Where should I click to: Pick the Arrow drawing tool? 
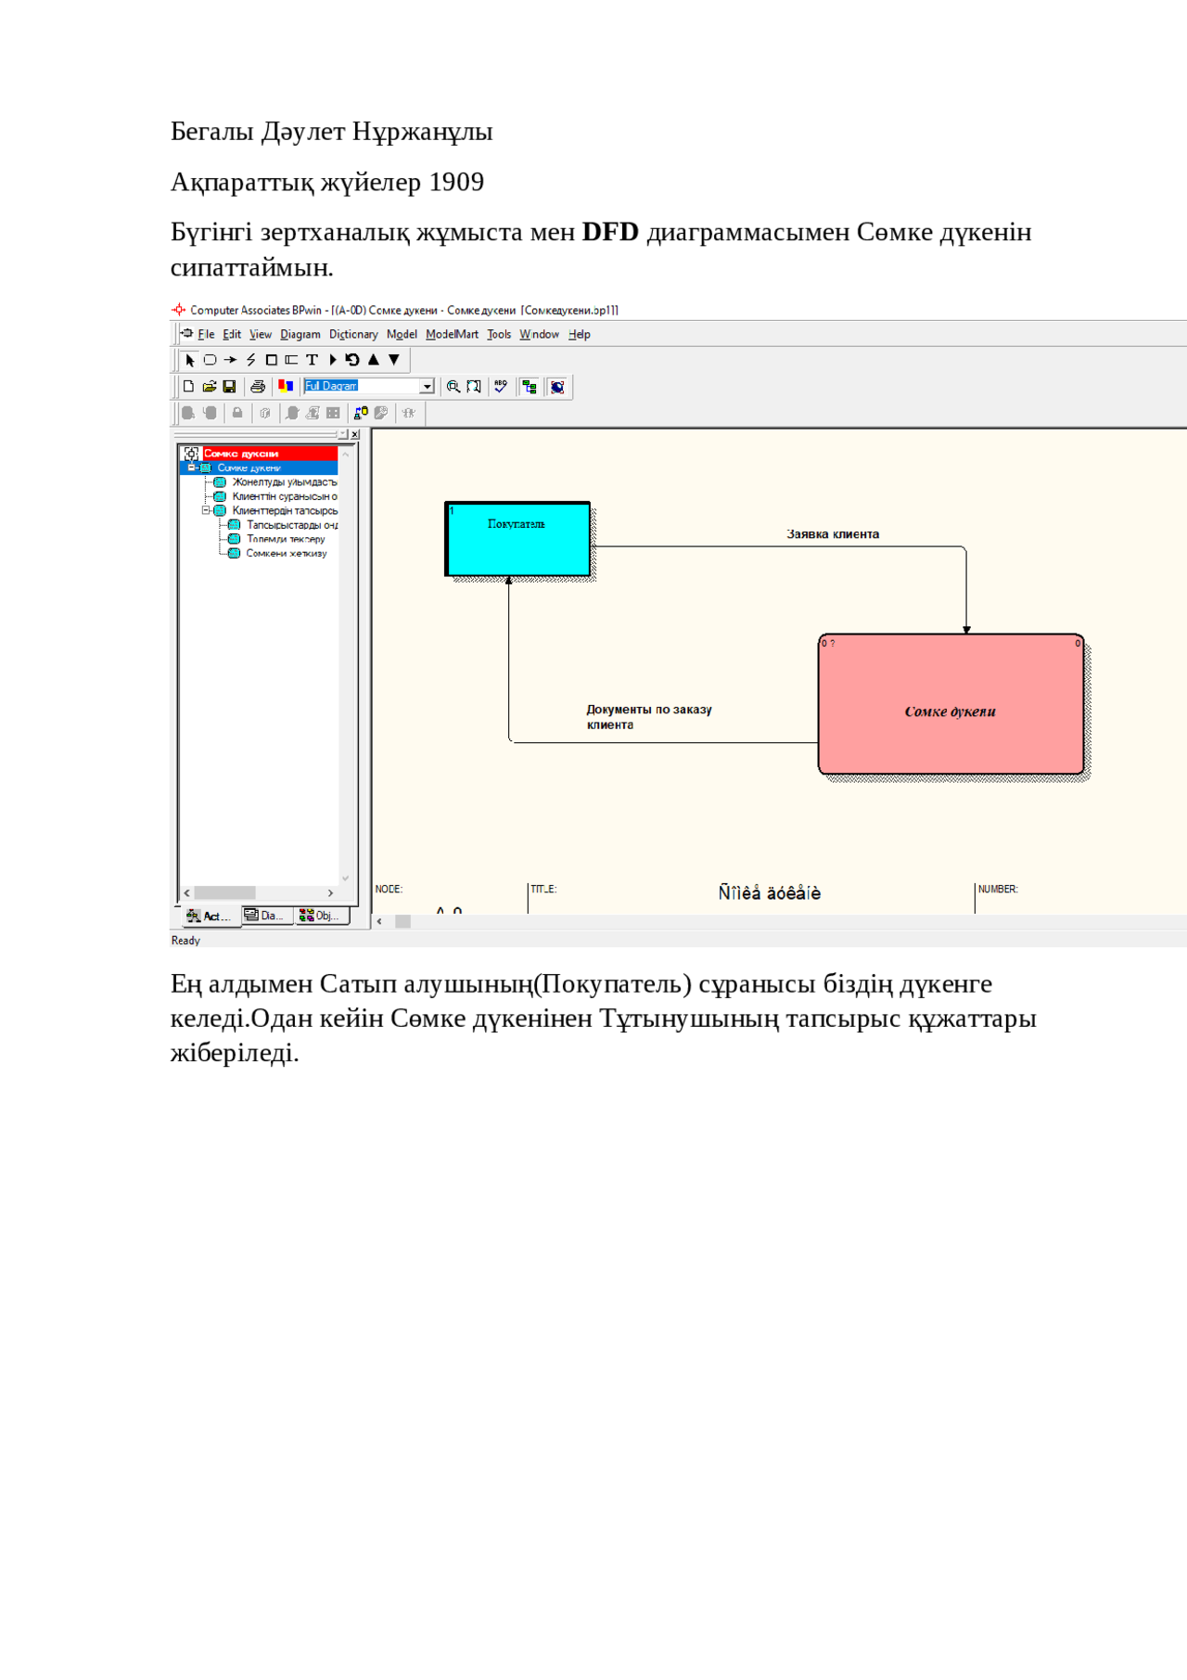tap(230, 360)
